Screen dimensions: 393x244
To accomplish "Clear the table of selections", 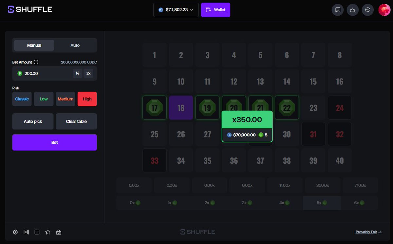I will click(x=76, y=121).
